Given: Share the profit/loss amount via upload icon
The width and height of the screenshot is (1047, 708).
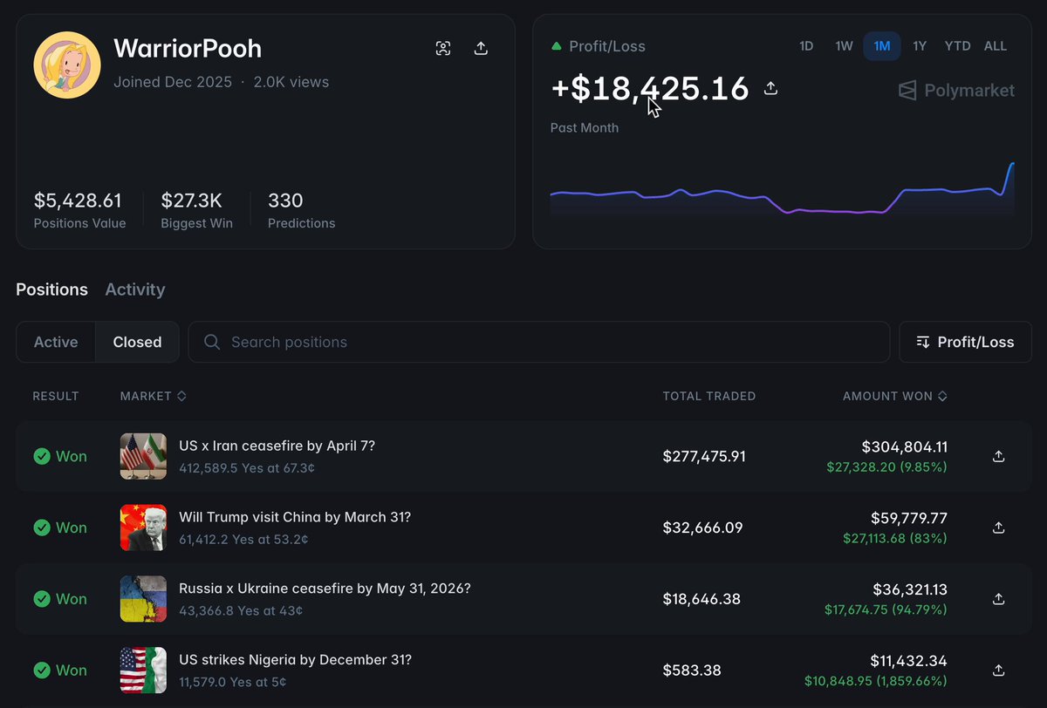Looking at the screenshot, I should (x=770, y=88).
